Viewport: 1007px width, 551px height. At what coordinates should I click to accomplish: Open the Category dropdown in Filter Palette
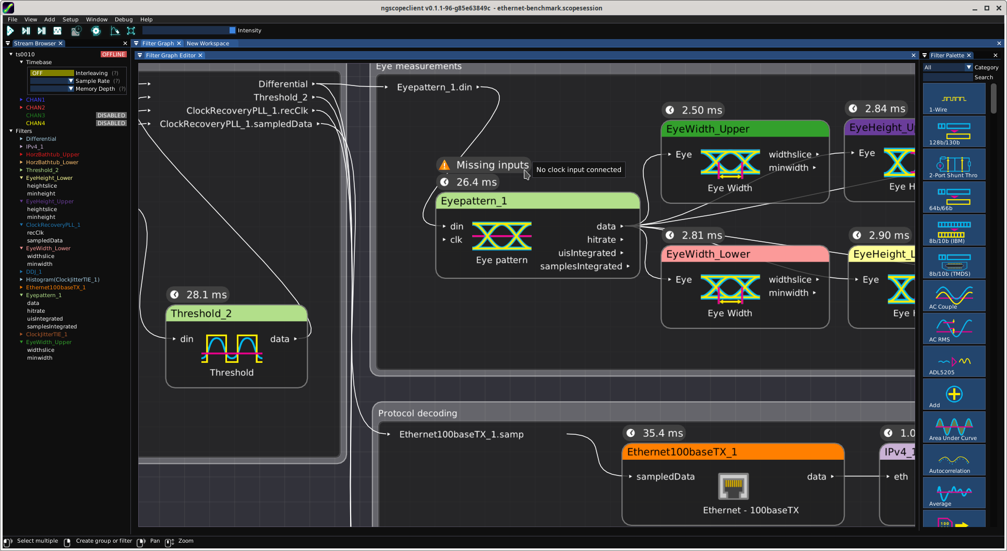coord(968,67)
